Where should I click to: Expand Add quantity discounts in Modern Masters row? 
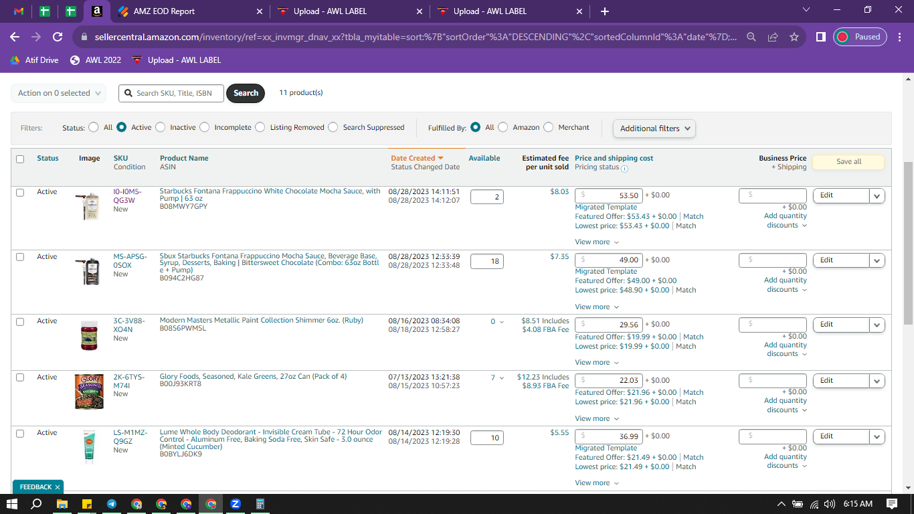tap(786, 349)
